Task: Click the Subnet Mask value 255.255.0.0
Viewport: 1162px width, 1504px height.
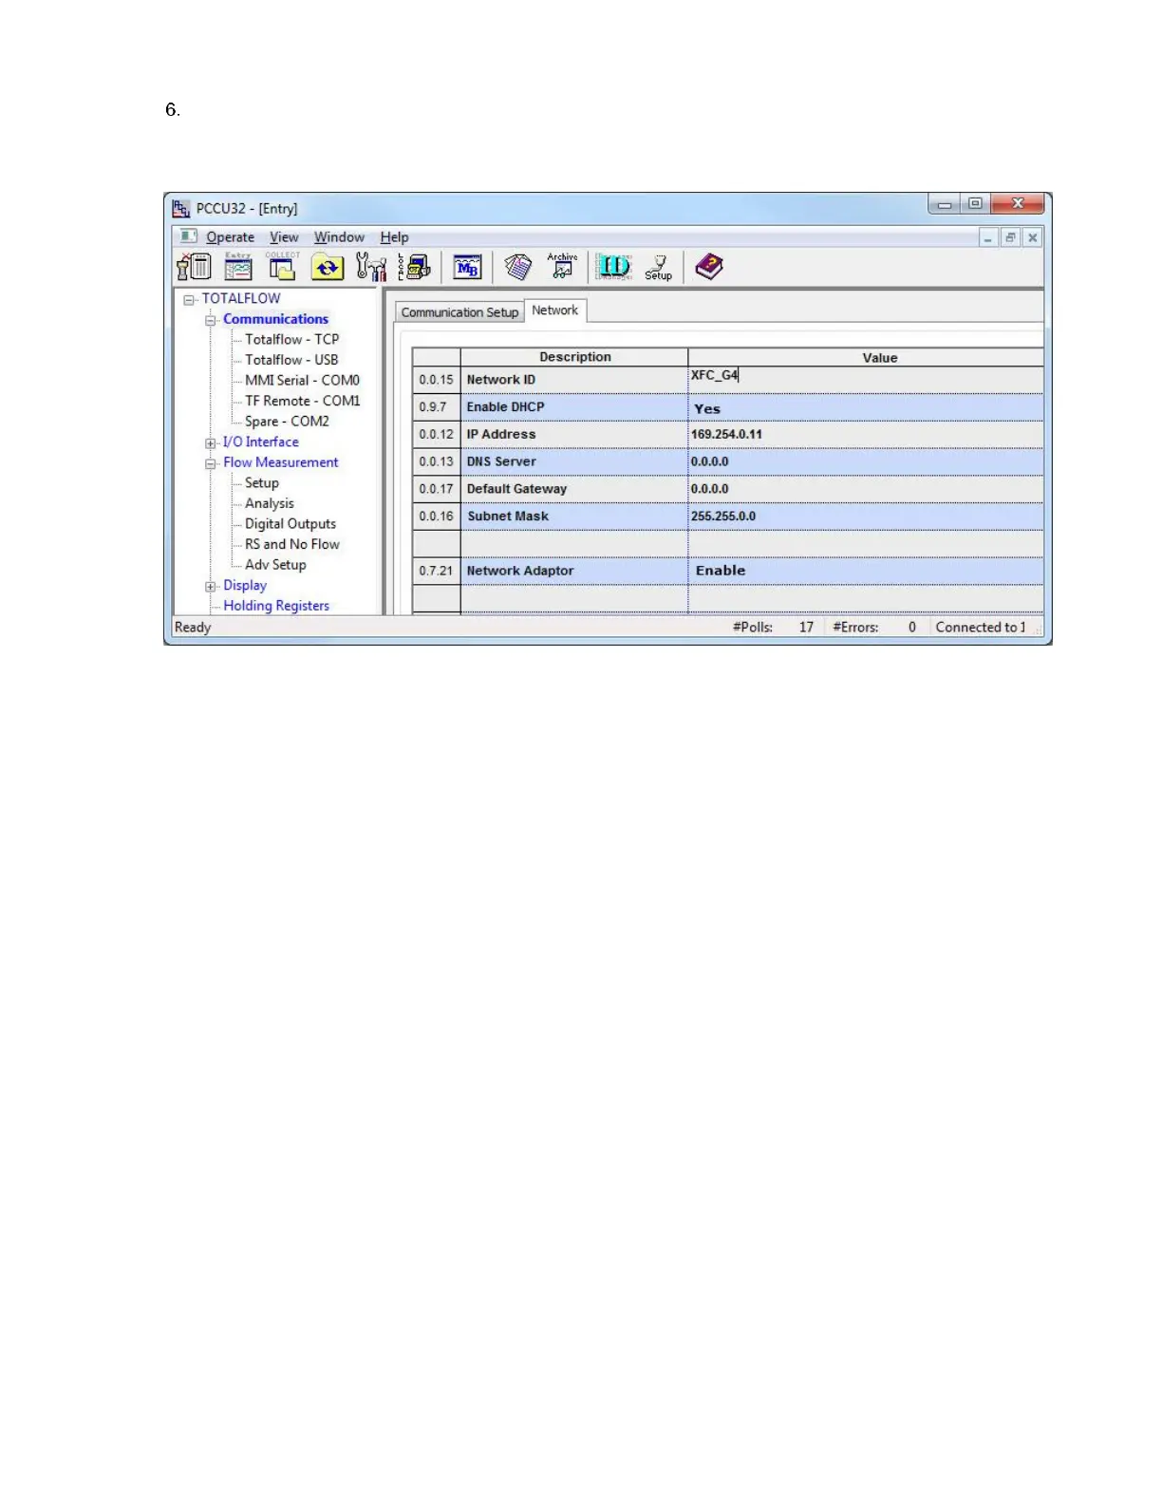Action: (x=865, y=517)
